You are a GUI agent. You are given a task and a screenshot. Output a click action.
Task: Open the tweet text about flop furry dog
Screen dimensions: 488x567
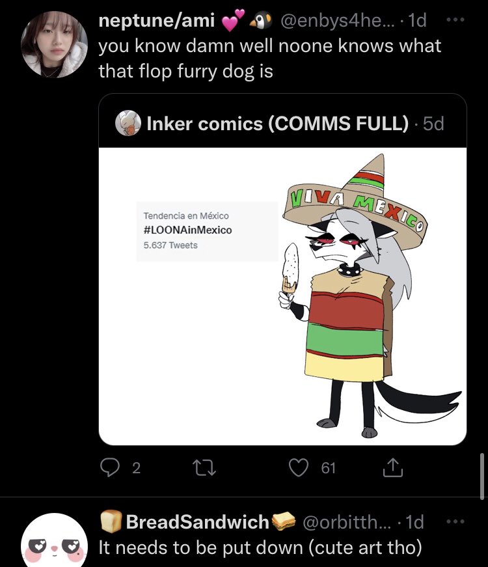269,58
